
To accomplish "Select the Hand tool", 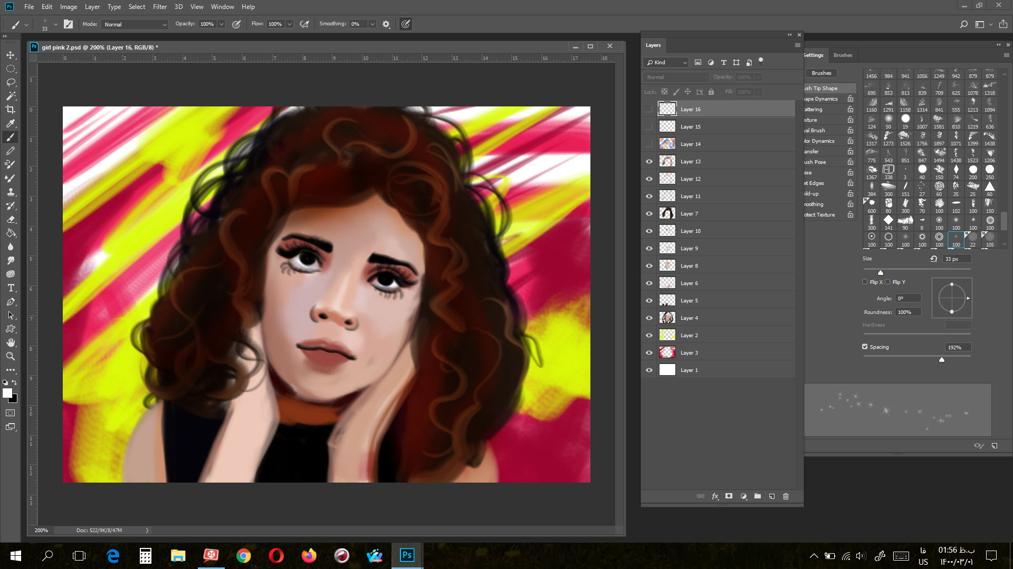I will (11, 342).
